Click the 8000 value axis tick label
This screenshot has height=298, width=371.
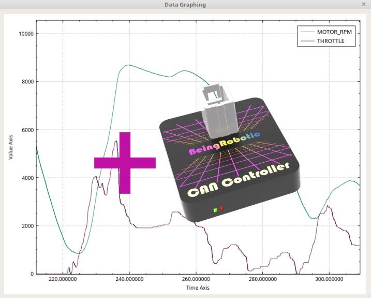[28, 81]
